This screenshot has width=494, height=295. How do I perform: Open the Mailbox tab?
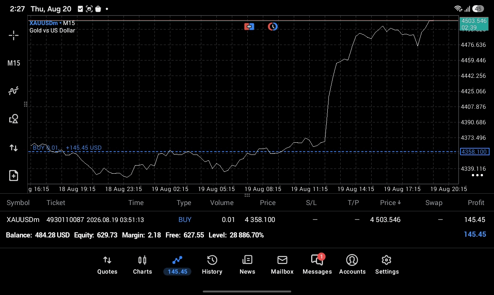pyautogui.click(x=282, y=265)
